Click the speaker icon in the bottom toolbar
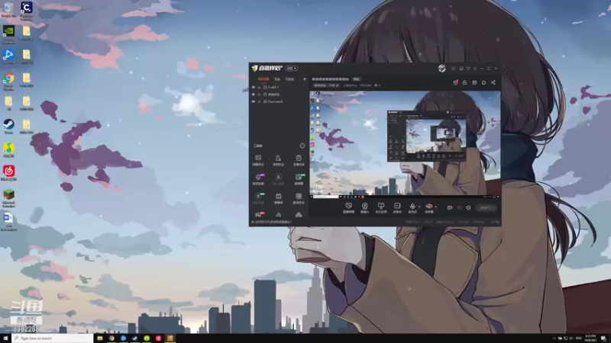 pyautogui.click(x=428, y=207)
